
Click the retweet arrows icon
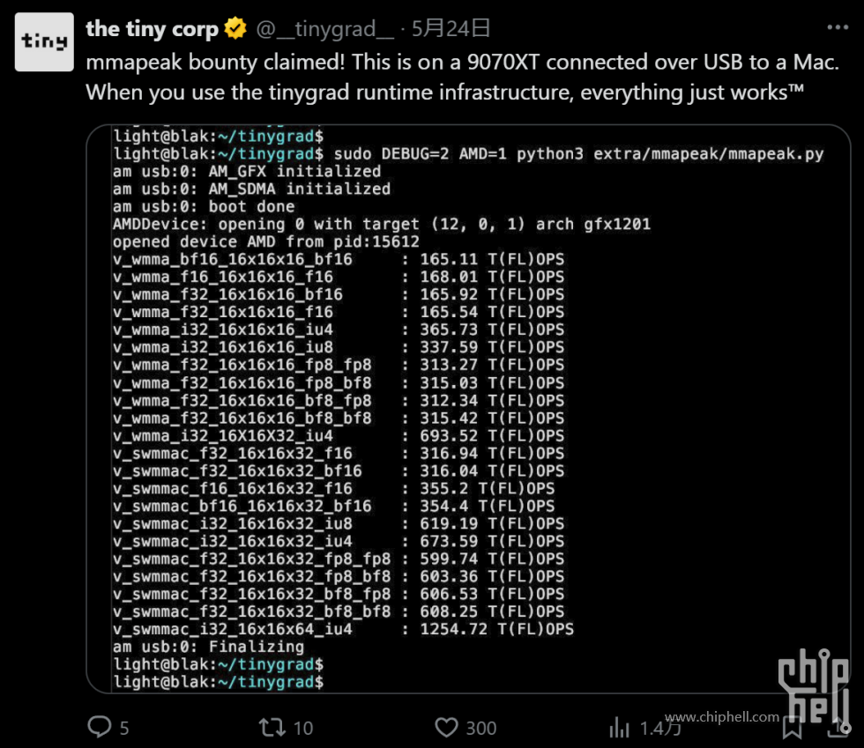[x=272, y=728]
